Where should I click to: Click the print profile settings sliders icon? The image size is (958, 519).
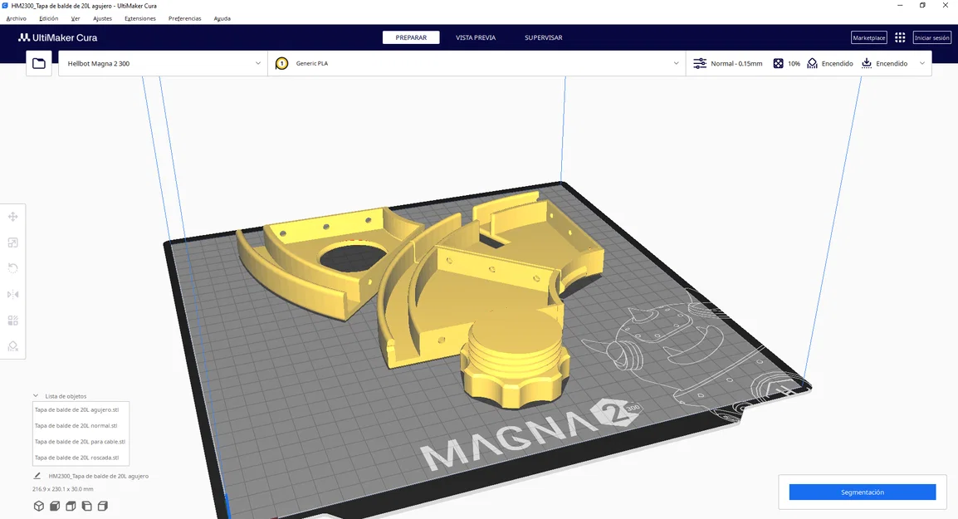(x=700, y=64)
